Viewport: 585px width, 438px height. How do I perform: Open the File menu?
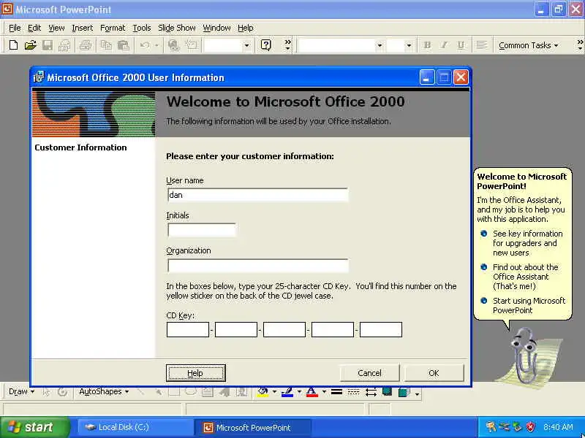click(15, 28)
